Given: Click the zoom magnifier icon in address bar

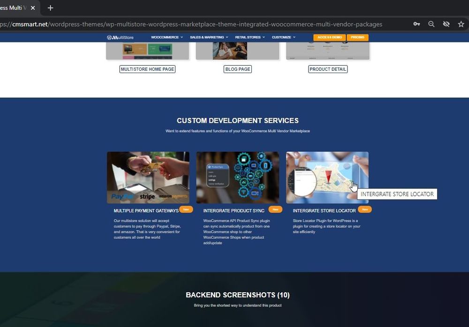Looking at the screenshot, I should (431, 24).
